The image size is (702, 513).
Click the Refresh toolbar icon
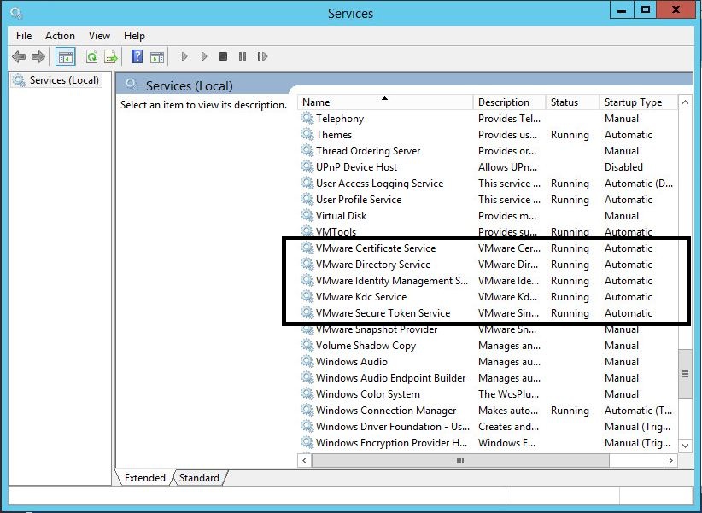91,57
